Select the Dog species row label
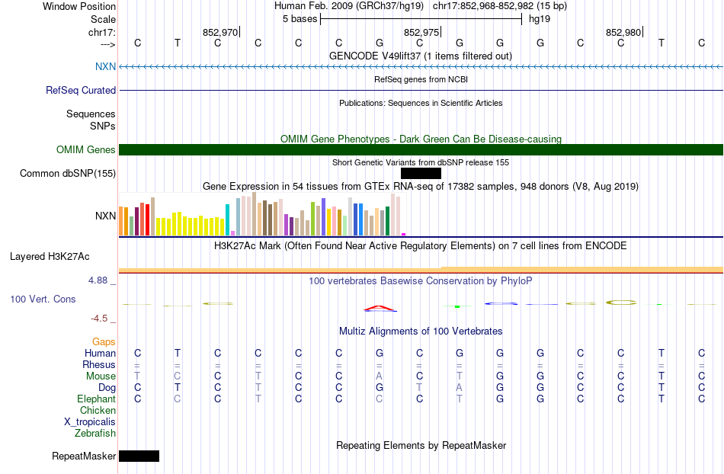This screenshot has width=724, height=474. tap(107, 387)
